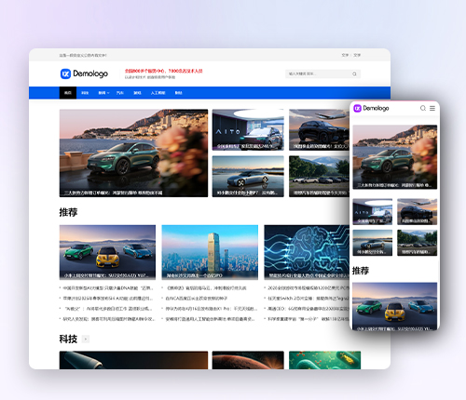
Task: Open the 人工智能 navigation menu item
Action: tap(158, 93)
